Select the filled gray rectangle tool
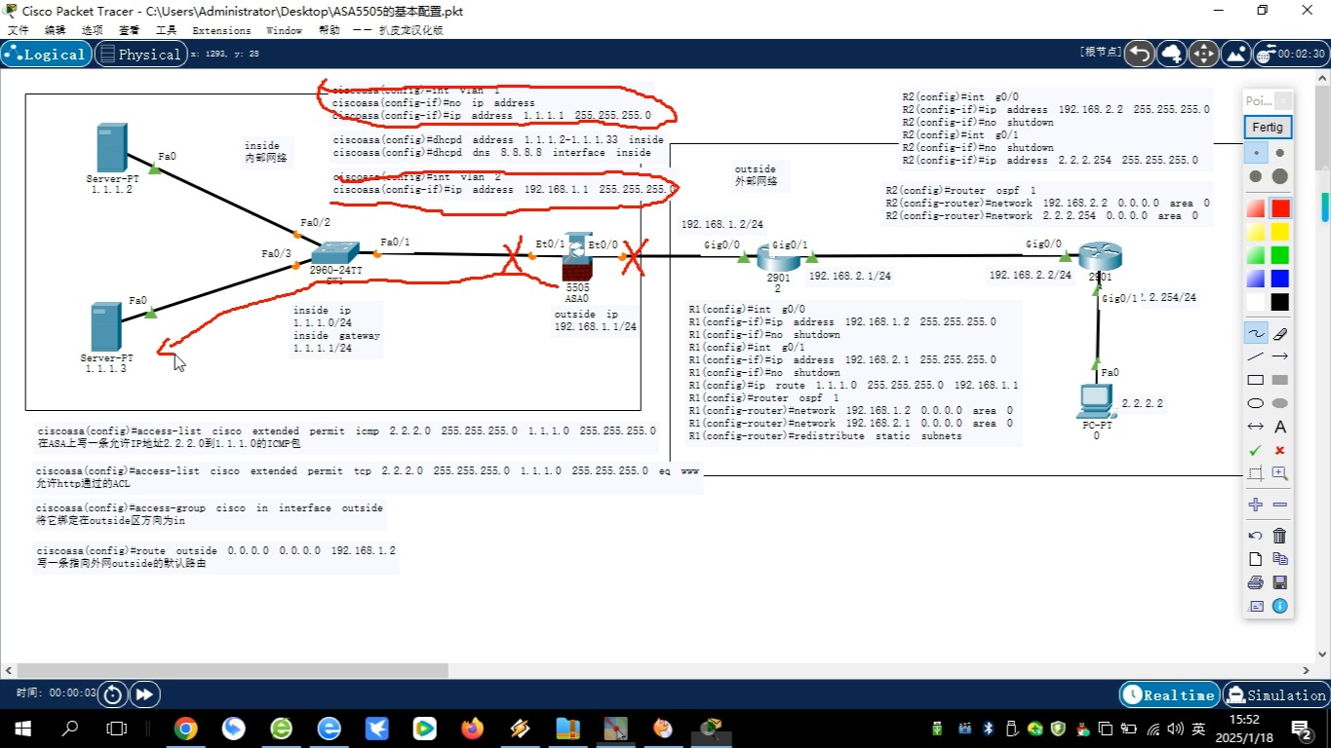1331x748 pixels. 1280,380
